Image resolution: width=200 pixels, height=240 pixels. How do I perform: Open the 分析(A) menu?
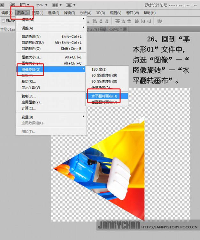point(85,13)
